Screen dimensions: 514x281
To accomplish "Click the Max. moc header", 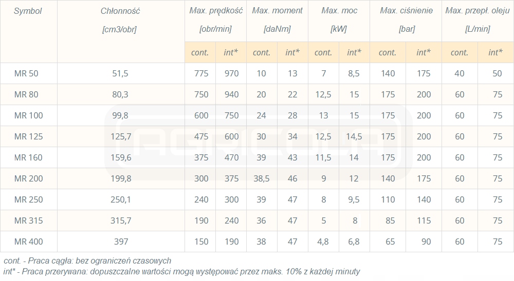I will point(338,11).
